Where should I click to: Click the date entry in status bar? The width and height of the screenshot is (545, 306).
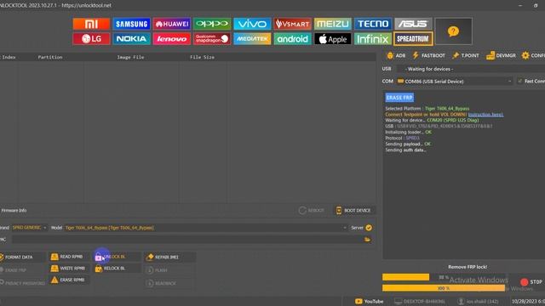[528, 302]
